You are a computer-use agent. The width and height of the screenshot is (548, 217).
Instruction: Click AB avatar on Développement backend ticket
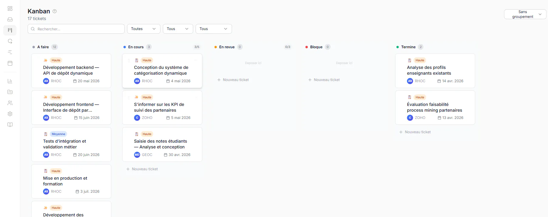click(x=46, y=81)
